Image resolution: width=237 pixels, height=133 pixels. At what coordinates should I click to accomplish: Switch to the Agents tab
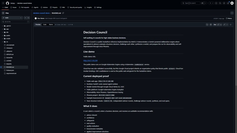point(35,7)
